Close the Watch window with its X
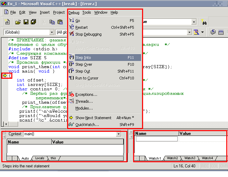Image resolution: width=228 pixels, height=177 pixels. [x=131, y=132]
